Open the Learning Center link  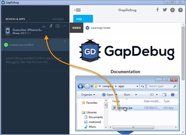101,28
